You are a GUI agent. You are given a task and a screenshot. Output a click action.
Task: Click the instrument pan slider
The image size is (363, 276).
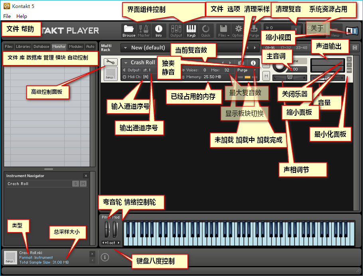pyautogui.click(x=290, y=78)
